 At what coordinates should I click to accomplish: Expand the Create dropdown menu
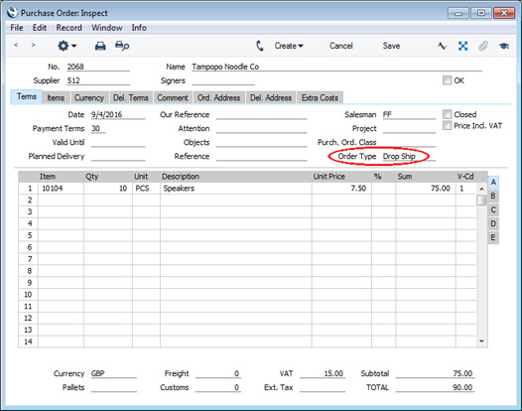coord(289,46)
